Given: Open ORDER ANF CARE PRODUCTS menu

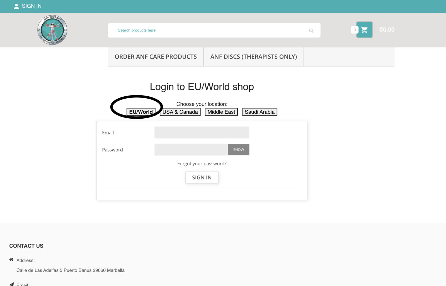Looking at the screenshot, I should point(156,57).
